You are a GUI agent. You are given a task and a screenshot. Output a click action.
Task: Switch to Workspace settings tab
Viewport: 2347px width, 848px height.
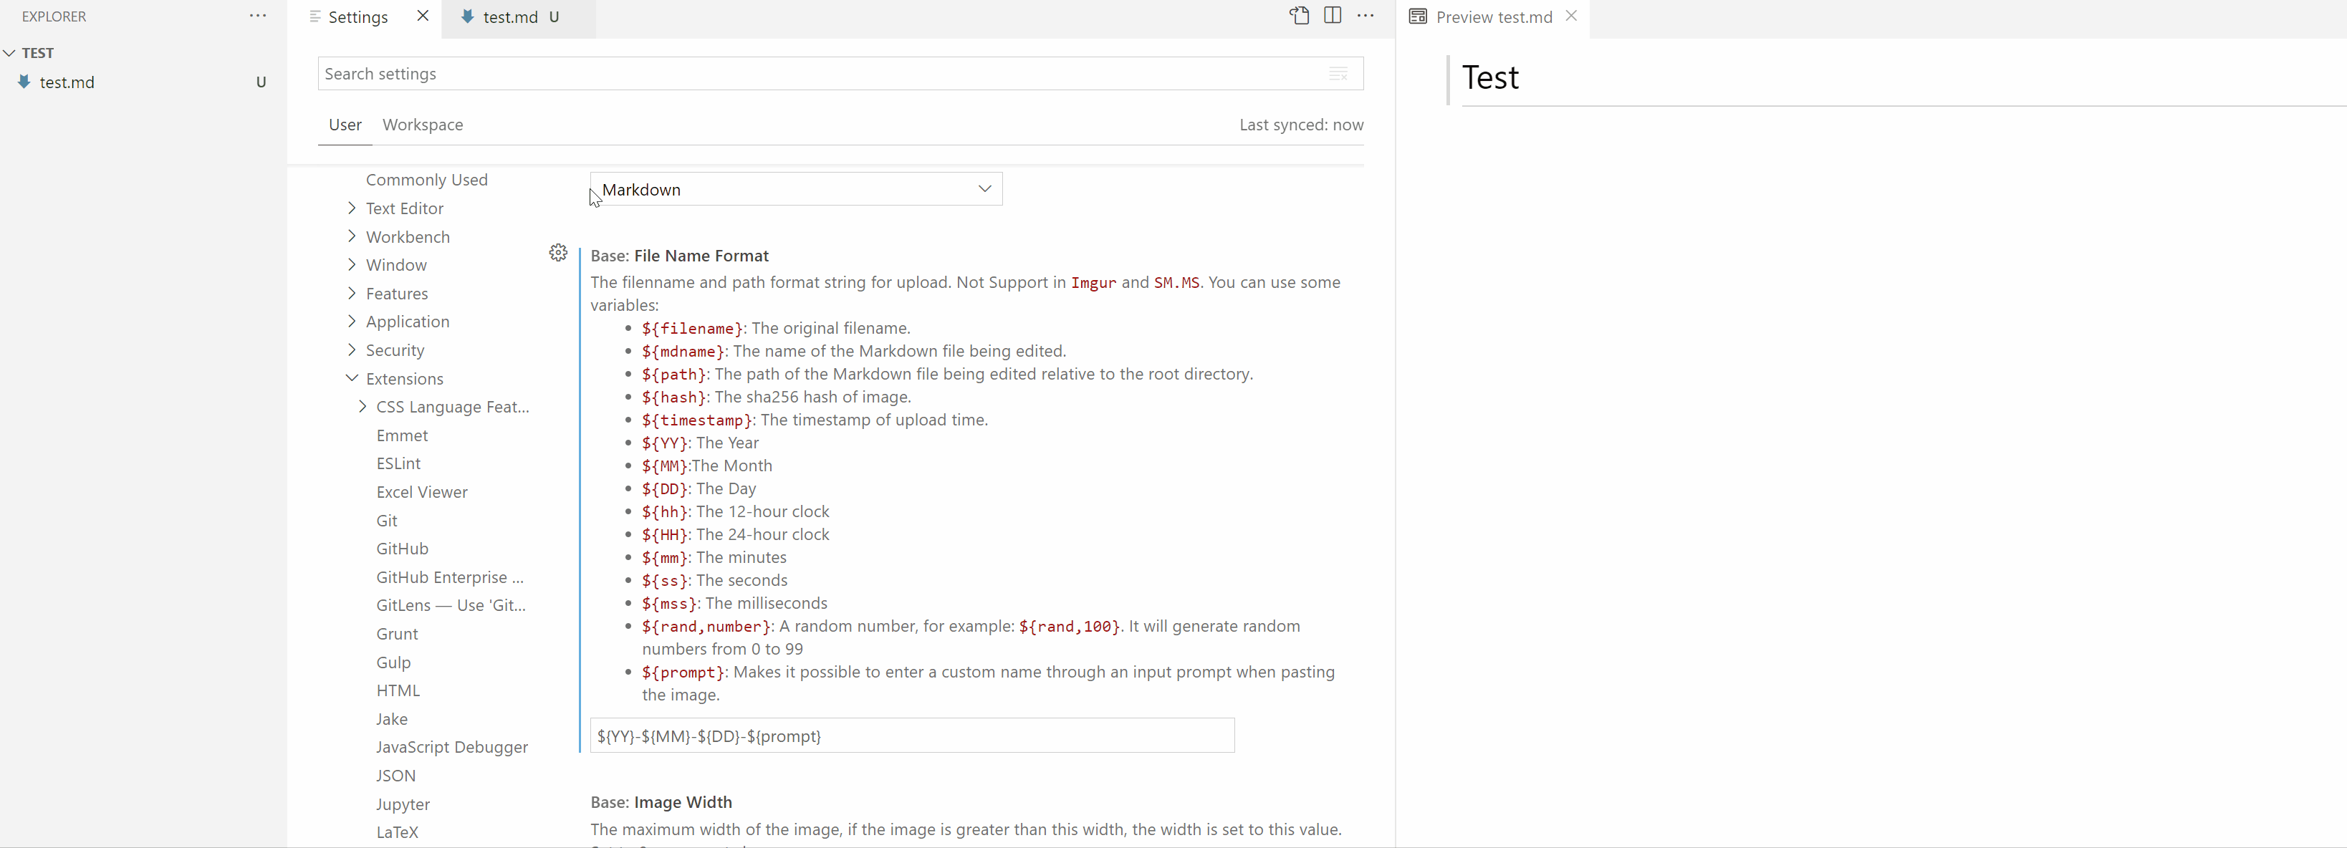click(x=422, y=125)
